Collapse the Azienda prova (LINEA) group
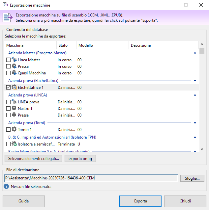The height and width of the screenshot is (210, 209). click(195, 95)
